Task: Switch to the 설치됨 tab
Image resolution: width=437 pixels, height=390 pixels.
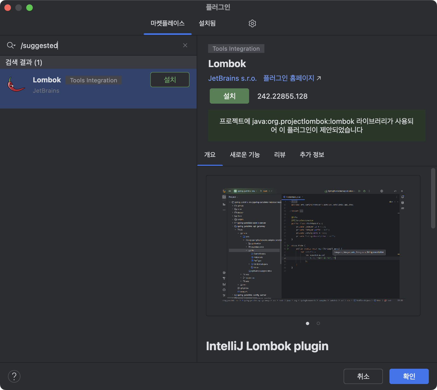Action: click(x=207, y=23)
